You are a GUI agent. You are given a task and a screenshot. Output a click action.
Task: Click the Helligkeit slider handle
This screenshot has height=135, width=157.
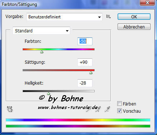48,94
